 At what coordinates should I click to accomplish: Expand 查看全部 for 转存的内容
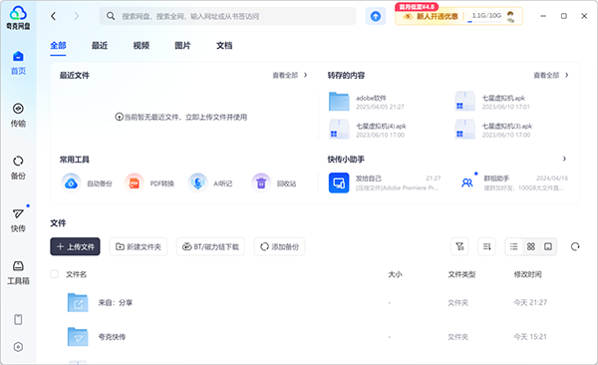pos(551,75)
